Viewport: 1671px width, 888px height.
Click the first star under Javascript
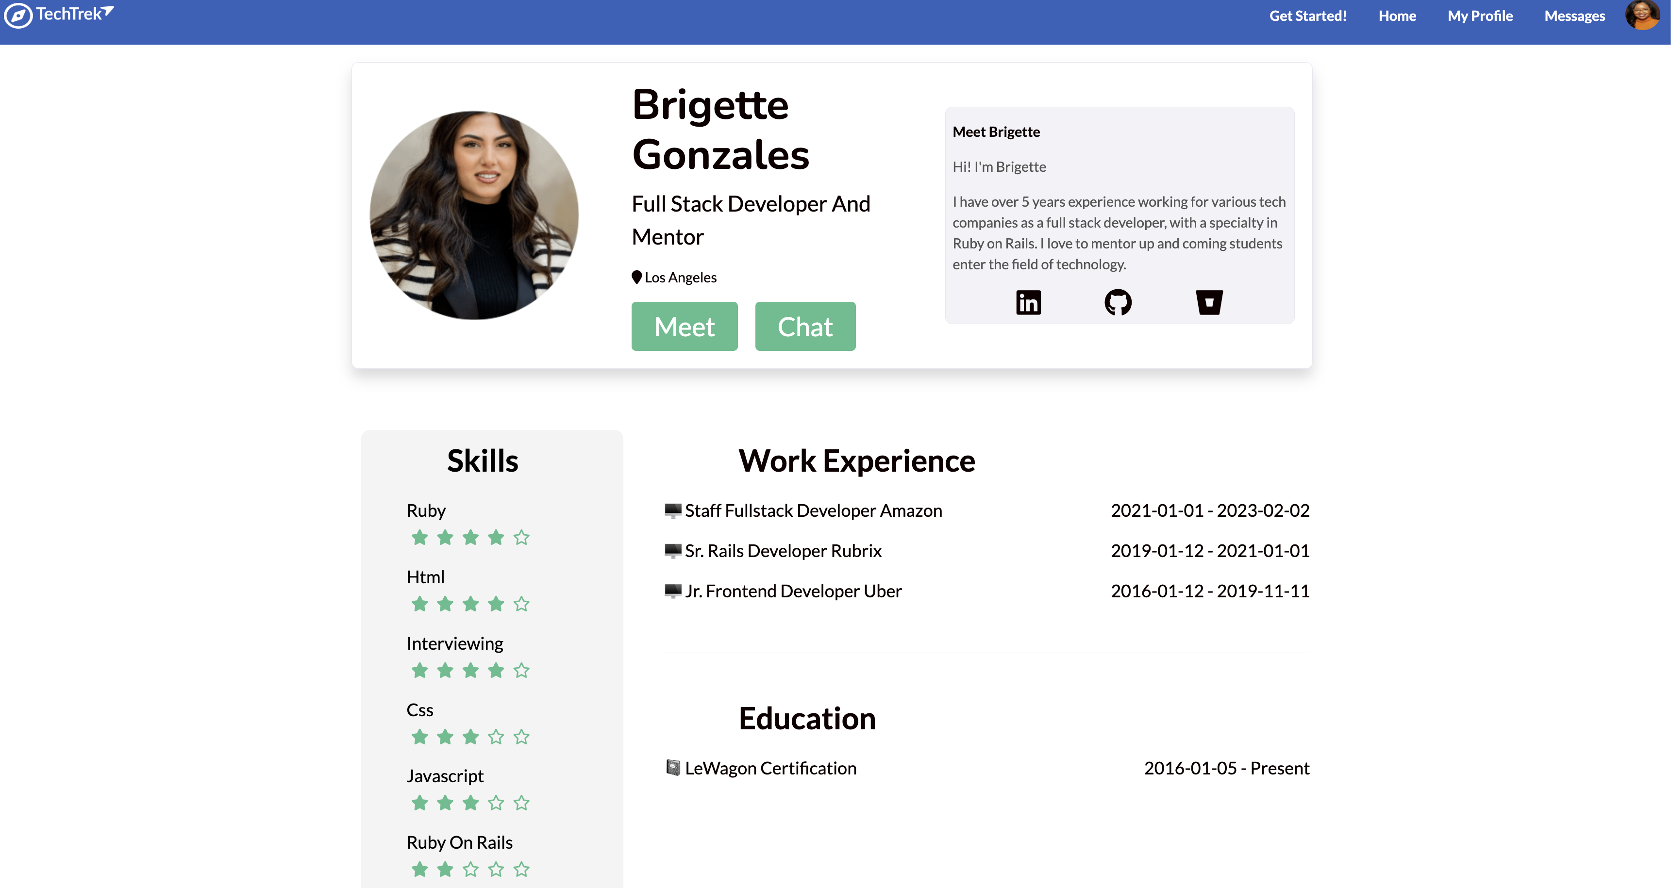(420, 804)
